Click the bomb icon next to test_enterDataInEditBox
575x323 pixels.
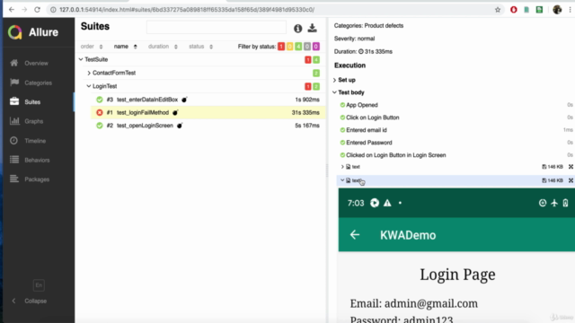tap(184, 100)
